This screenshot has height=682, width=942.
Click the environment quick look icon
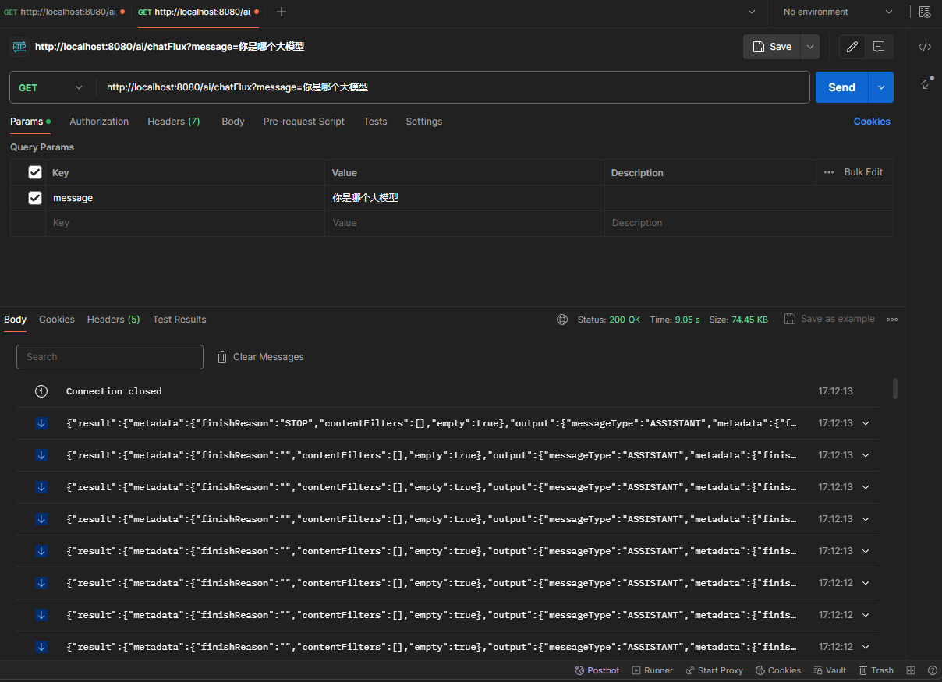coord(925,12)
